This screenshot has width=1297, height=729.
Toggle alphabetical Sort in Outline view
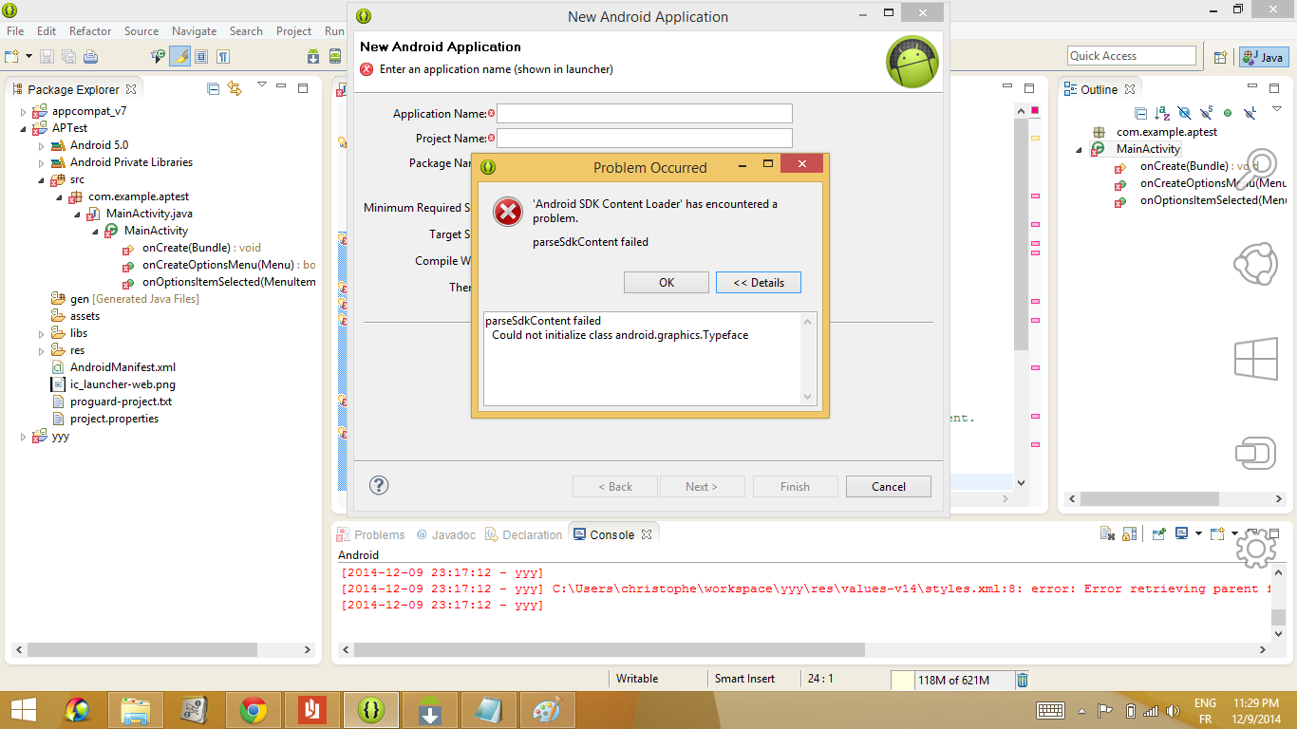pos(1162,113)
